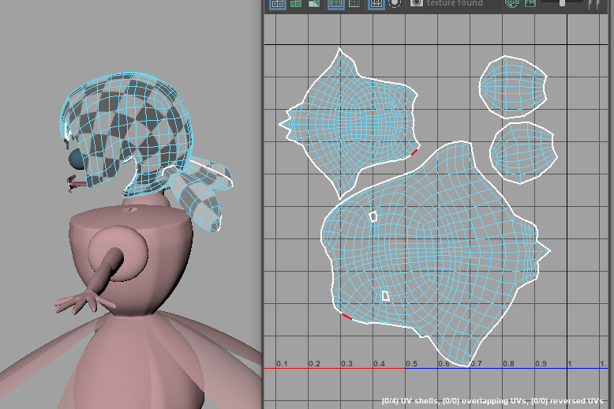Click the green grid icon beside texture borders
This screenshot has height=409, width=614.
tap(354, 3)
